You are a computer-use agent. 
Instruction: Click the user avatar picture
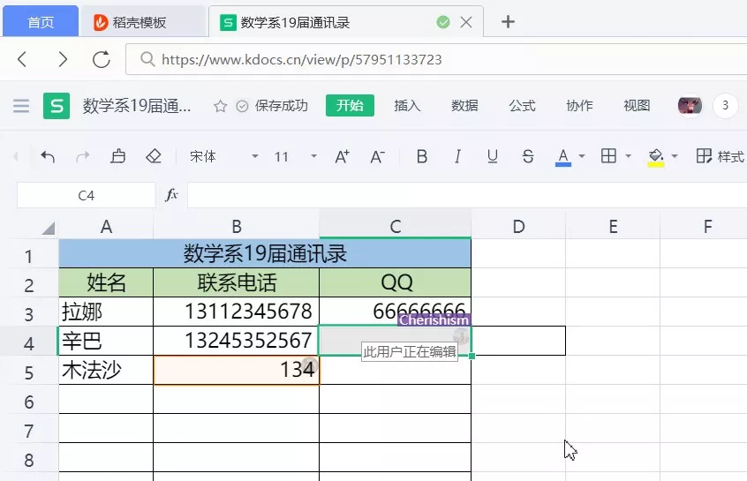coord(690,105)
